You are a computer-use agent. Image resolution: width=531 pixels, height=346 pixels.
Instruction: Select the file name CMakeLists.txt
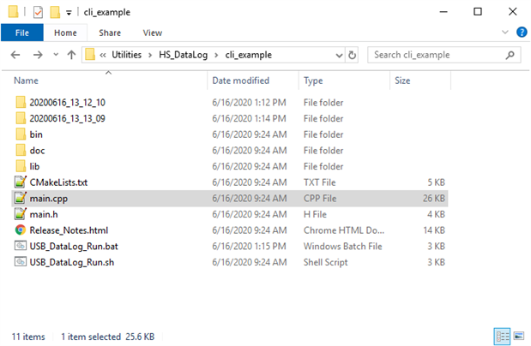[x=58, y=182]
